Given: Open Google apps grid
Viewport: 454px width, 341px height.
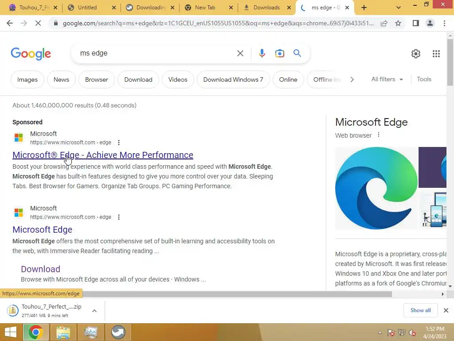Looking at the screenshot, I should tap(436, 54).
